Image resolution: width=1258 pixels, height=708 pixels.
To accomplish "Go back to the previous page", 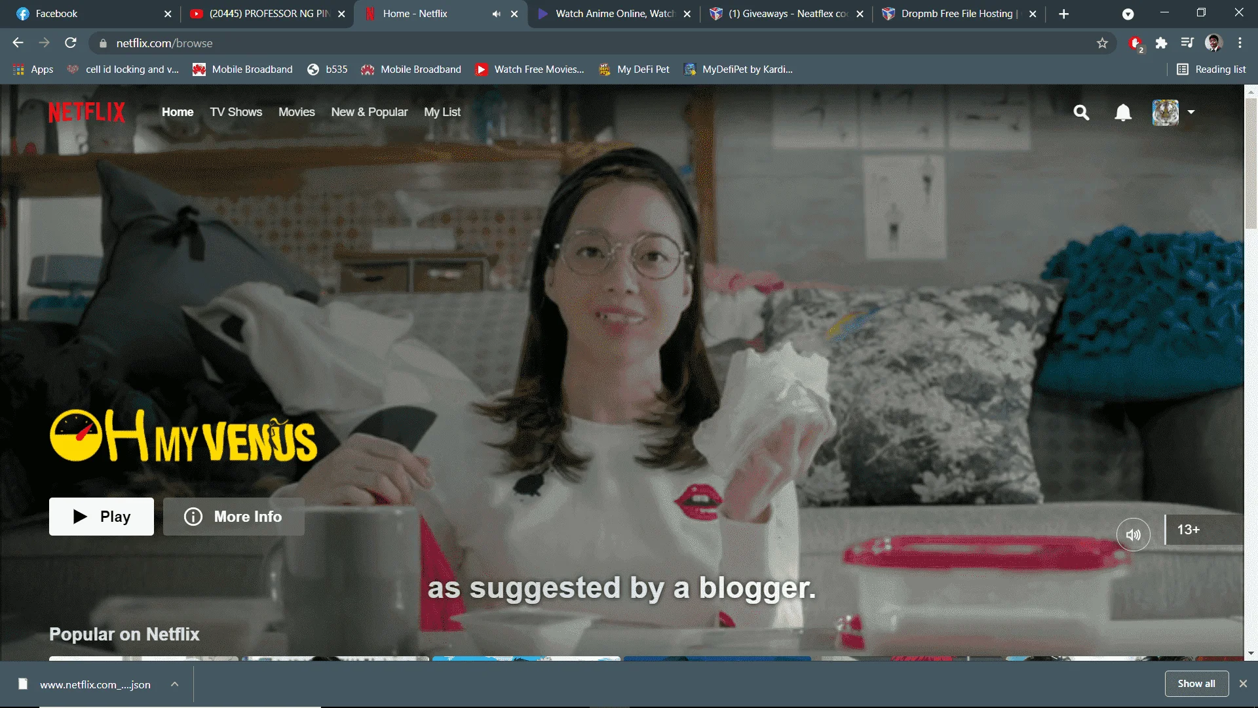I will (x=18, y=43).
